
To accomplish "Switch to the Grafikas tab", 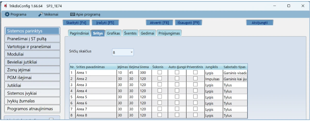I will 113,33.
